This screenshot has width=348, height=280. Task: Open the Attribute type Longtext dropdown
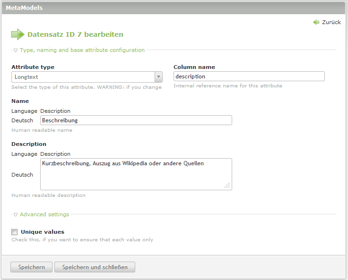(83, 76)
